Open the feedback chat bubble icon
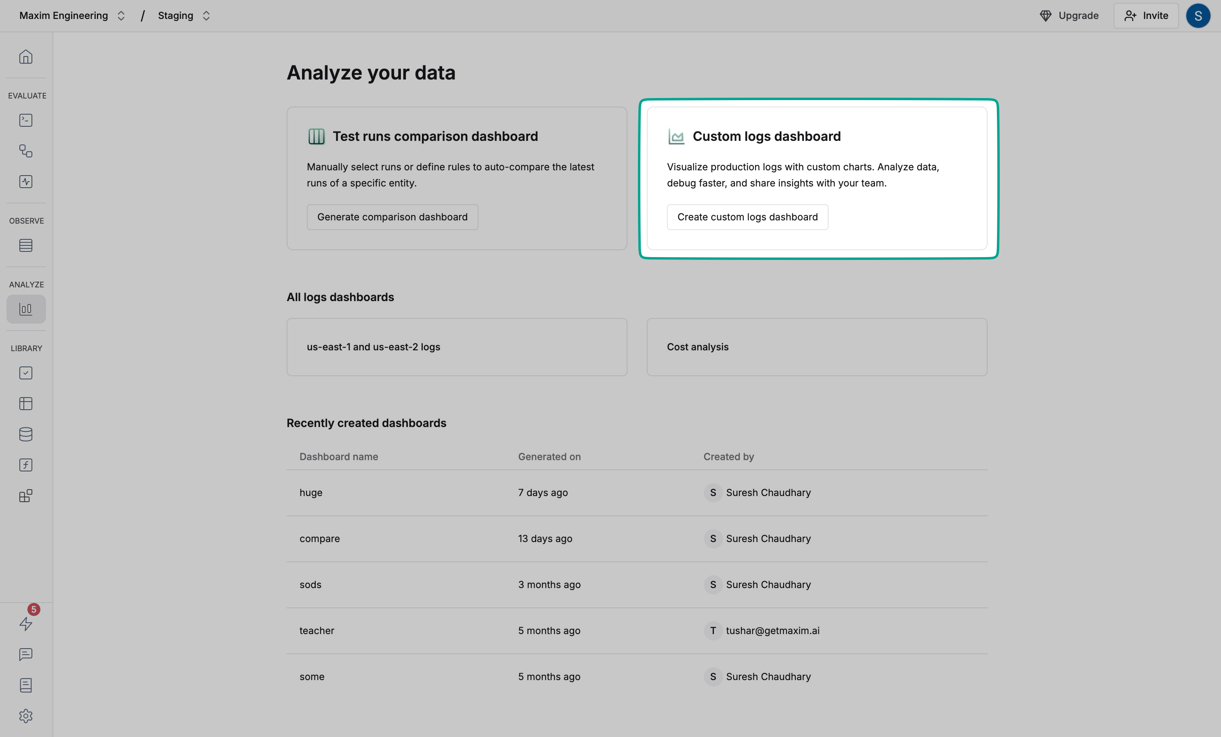The height and width of the screenshot is (737, 1221). (x=26, y=654)
